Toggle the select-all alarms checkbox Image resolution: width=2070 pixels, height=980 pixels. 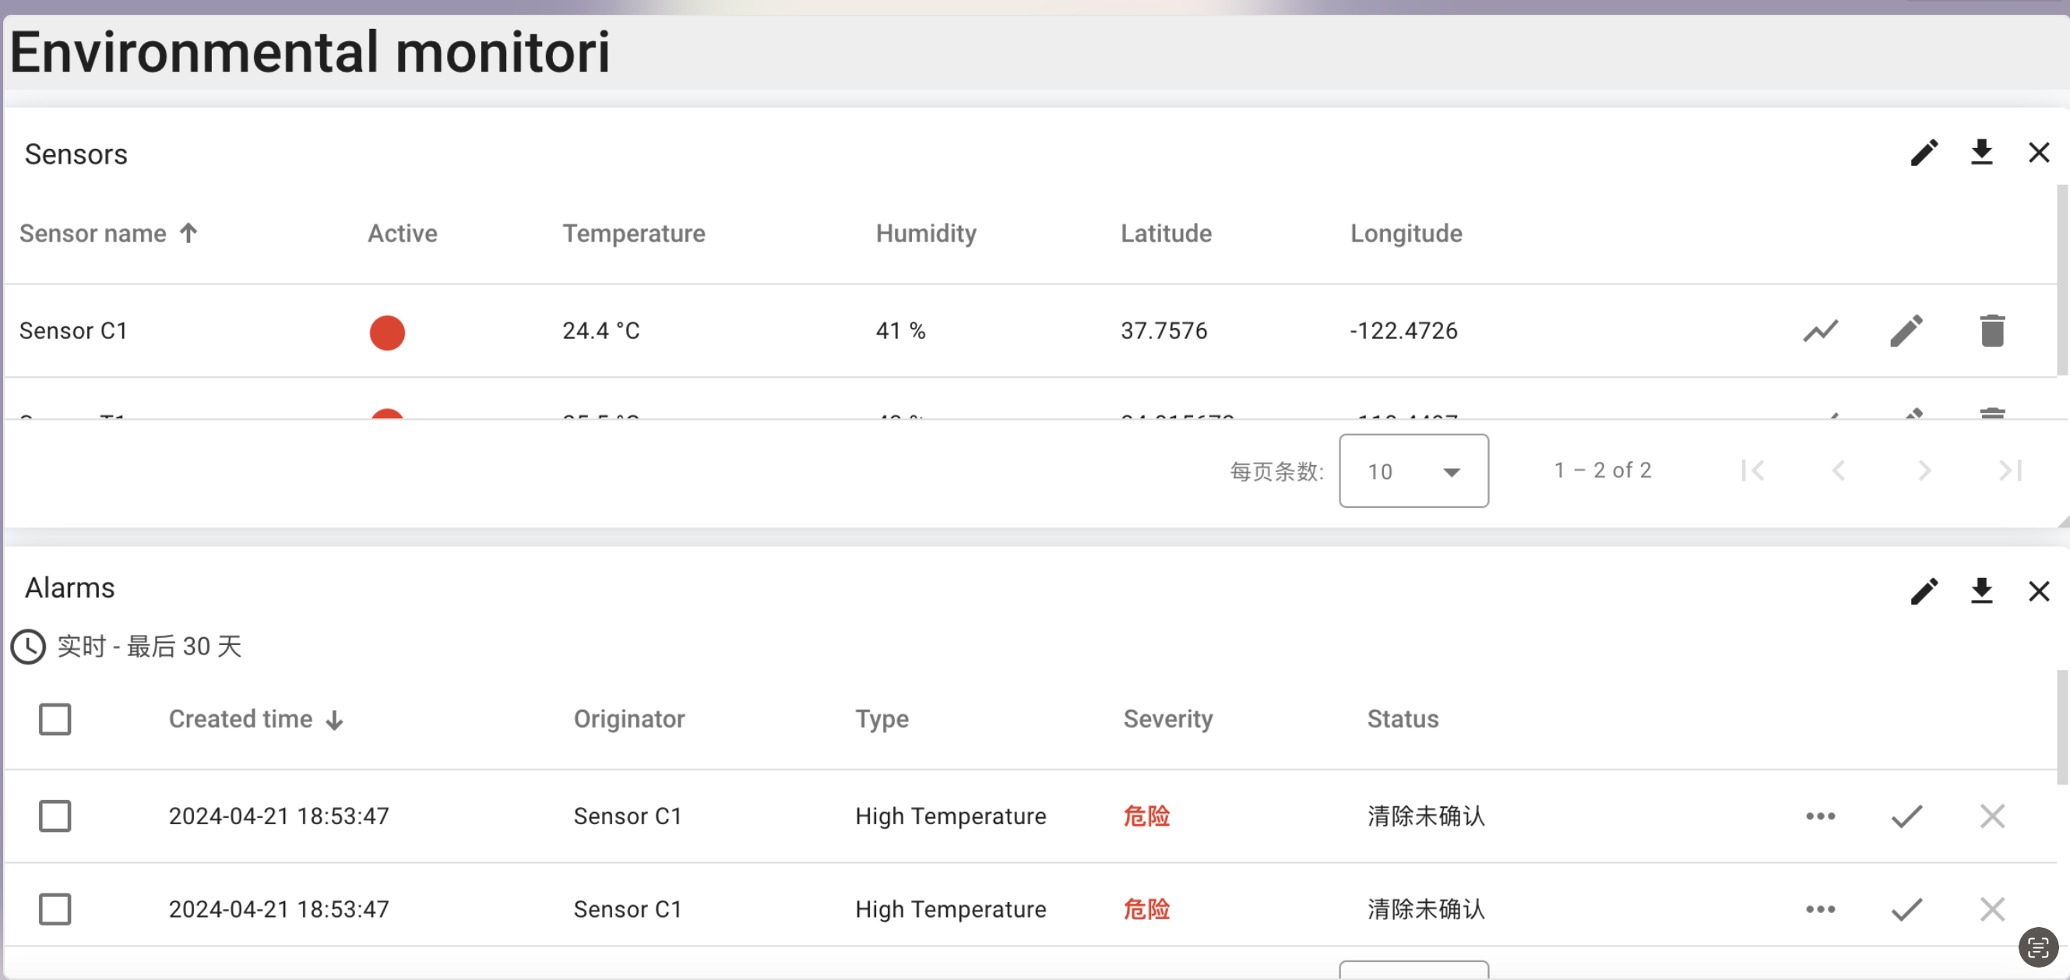[55, 720]
